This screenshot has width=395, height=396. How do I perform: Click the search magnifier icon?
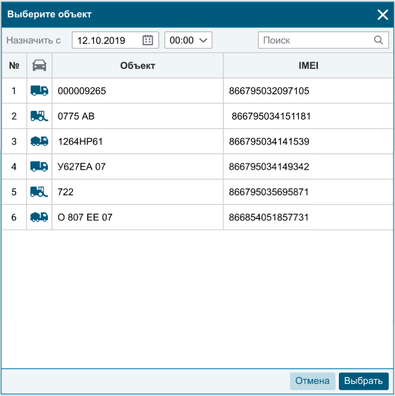(378, 40)
